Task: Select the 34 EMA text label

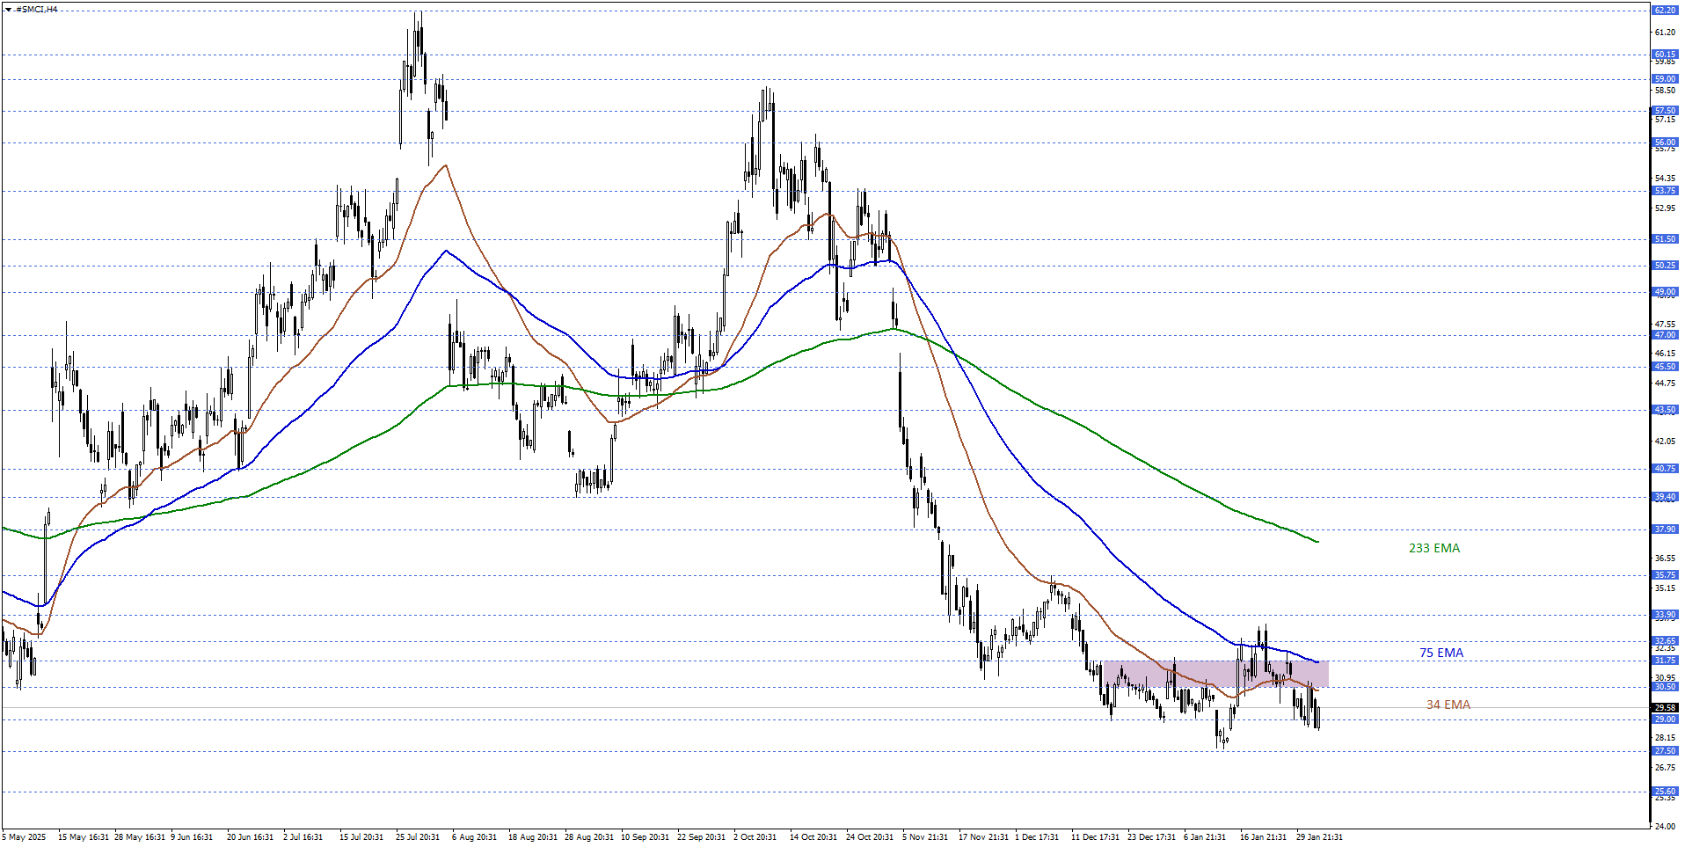Action: 1448,705
